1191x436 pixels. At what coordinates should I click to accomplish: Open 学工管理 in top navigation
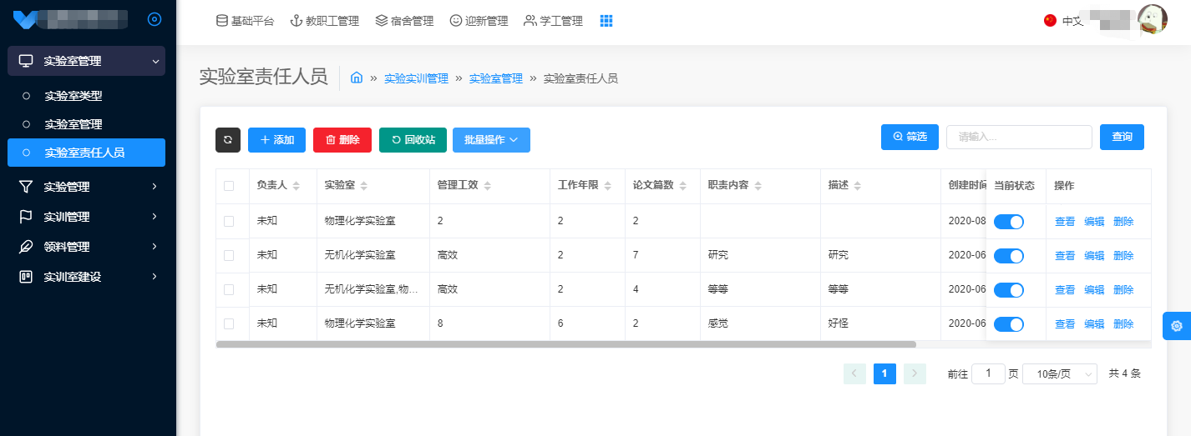[x=553, y=21]
